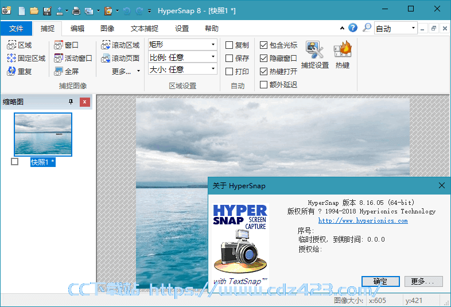
Task: Click 更多... in the About dialog
Action: tap(423, 281)
